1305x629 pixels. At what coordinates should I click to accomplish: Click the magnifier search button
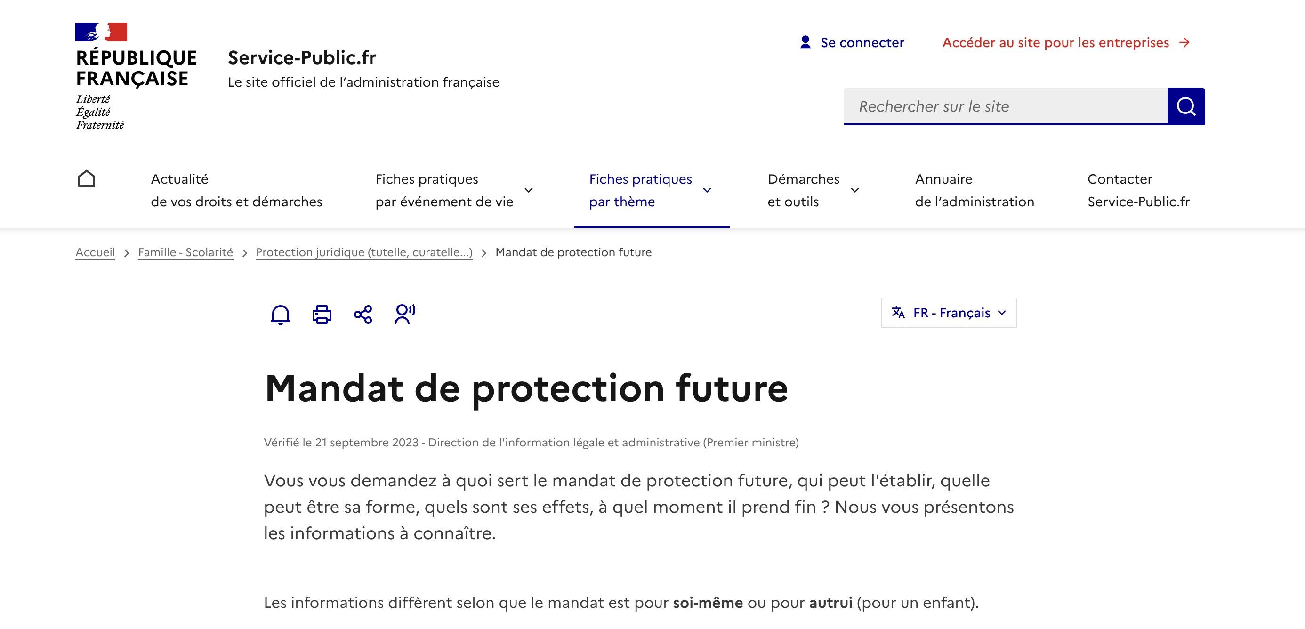tap(1186, 106)
